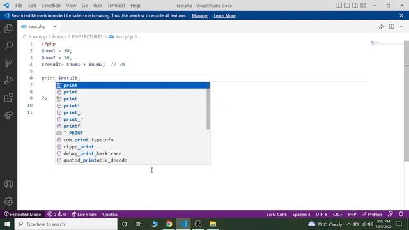Click htdocs in the breadcrumb path
This screenshot has width=409, height=230.
[x=59, y=37]
